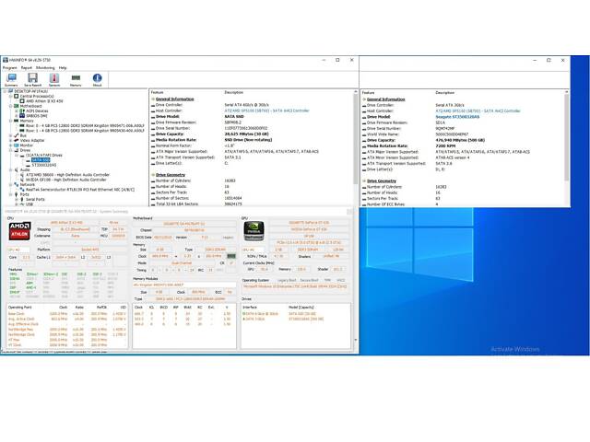Open the Sensors toolbar icon

click(54, 80)
